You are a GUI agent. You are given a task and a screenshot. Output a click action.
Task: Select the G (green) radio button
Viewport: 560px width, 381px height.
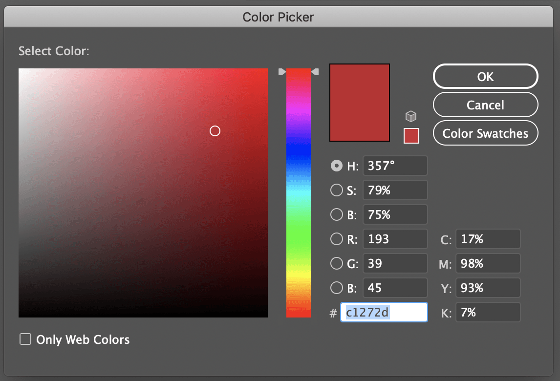click(337, 263)
